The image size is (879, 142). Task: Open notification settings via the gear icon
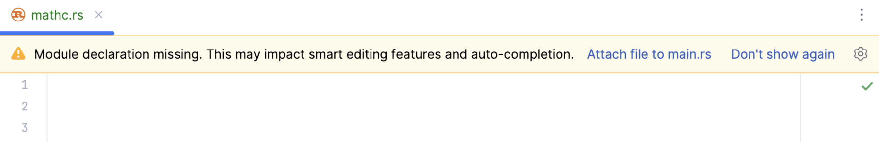(860, 54)
